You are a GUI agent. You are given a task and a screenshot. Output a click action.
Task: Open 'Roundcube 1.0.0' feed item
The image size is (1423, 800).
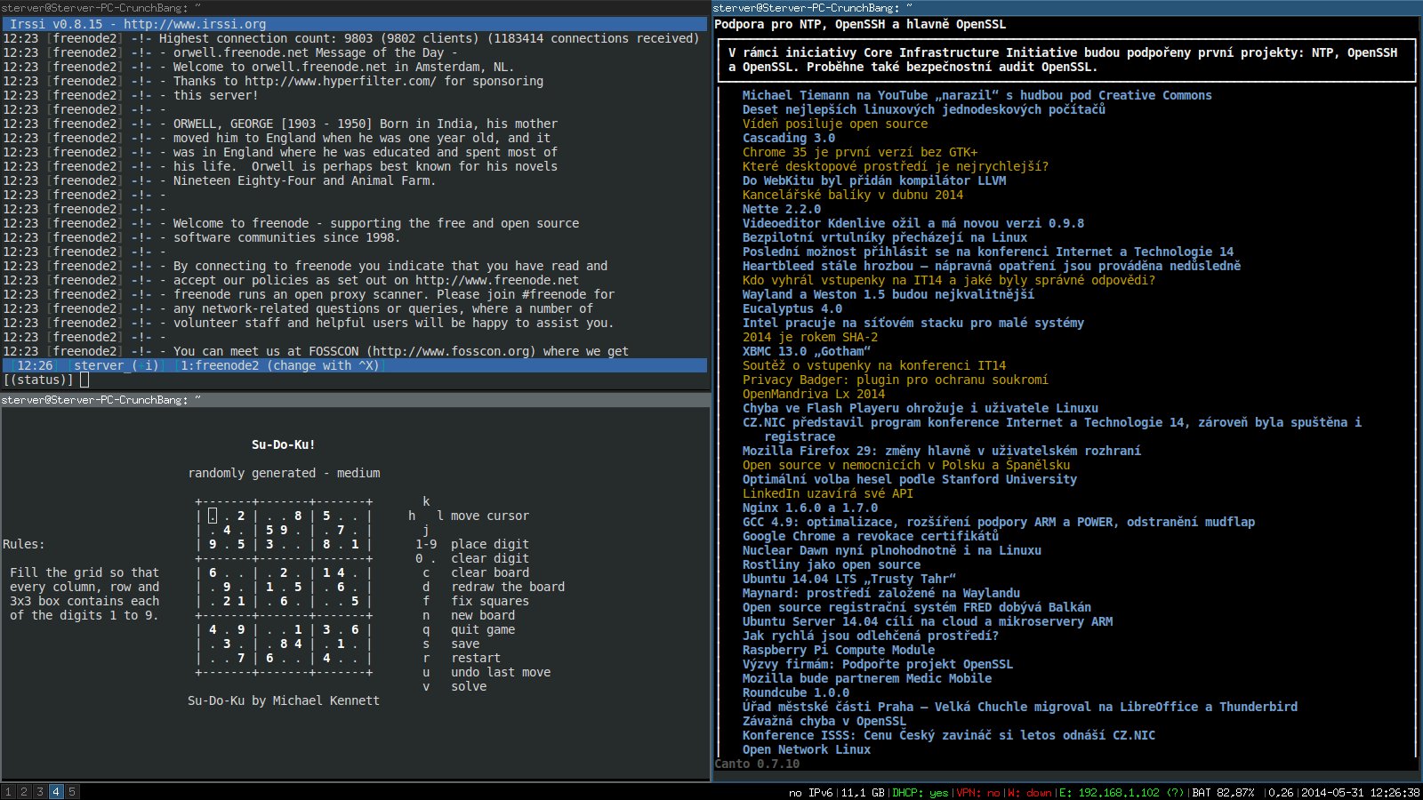point(796,692)
